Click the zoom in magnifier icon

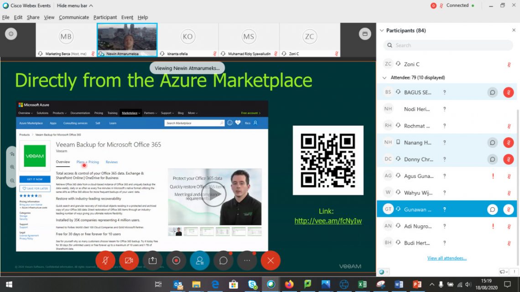click(x=12, y=167)
